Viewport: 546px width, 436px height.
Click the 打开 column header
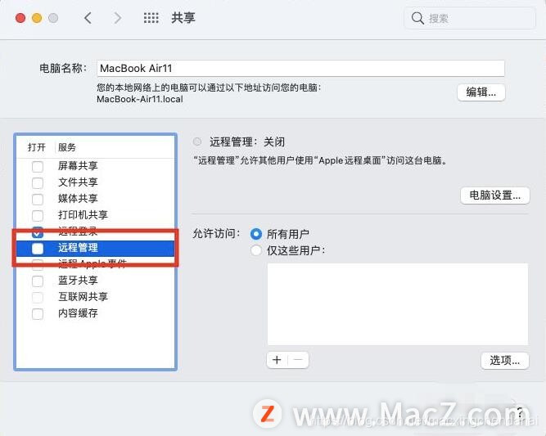(37, 147)
